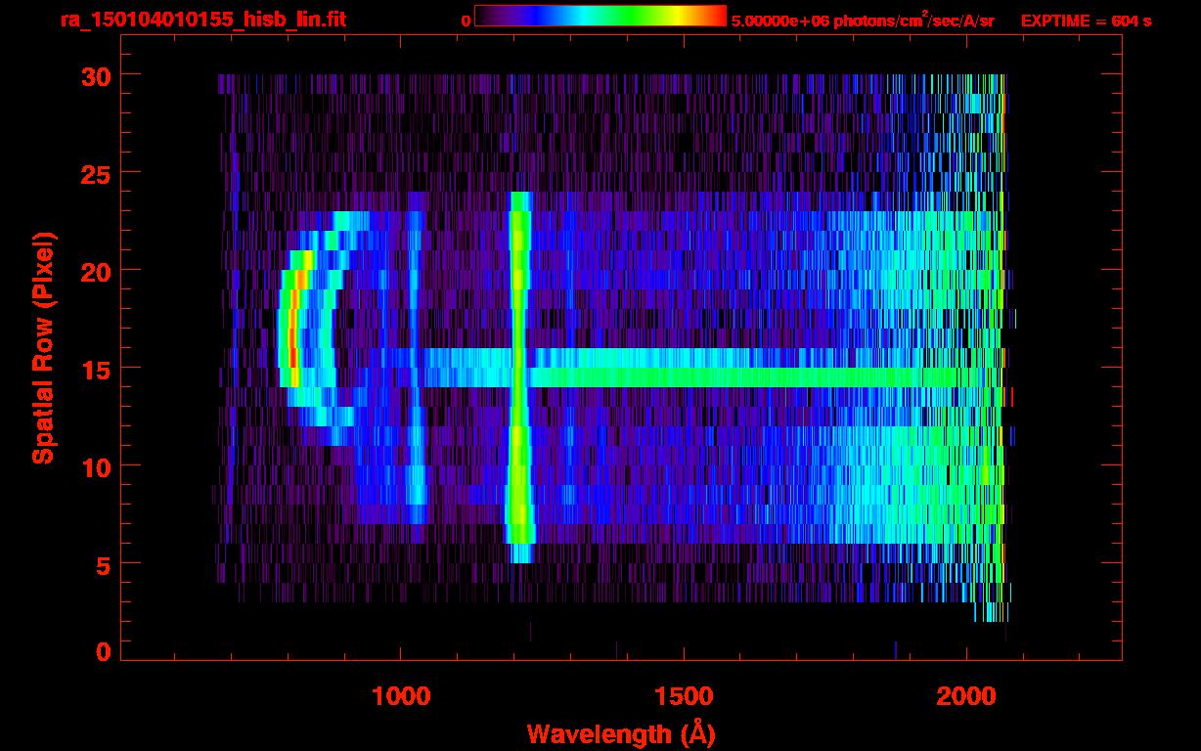
Task: Click the 5.00000e+06 photons/cm²/sec/A/sr label
Action: pyautogui.click(x=863, y=20)
